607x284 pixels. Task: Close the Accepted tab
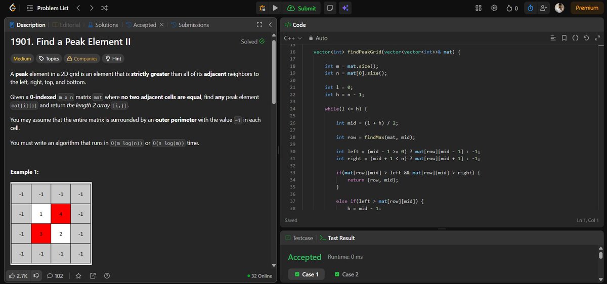(161, 25)
